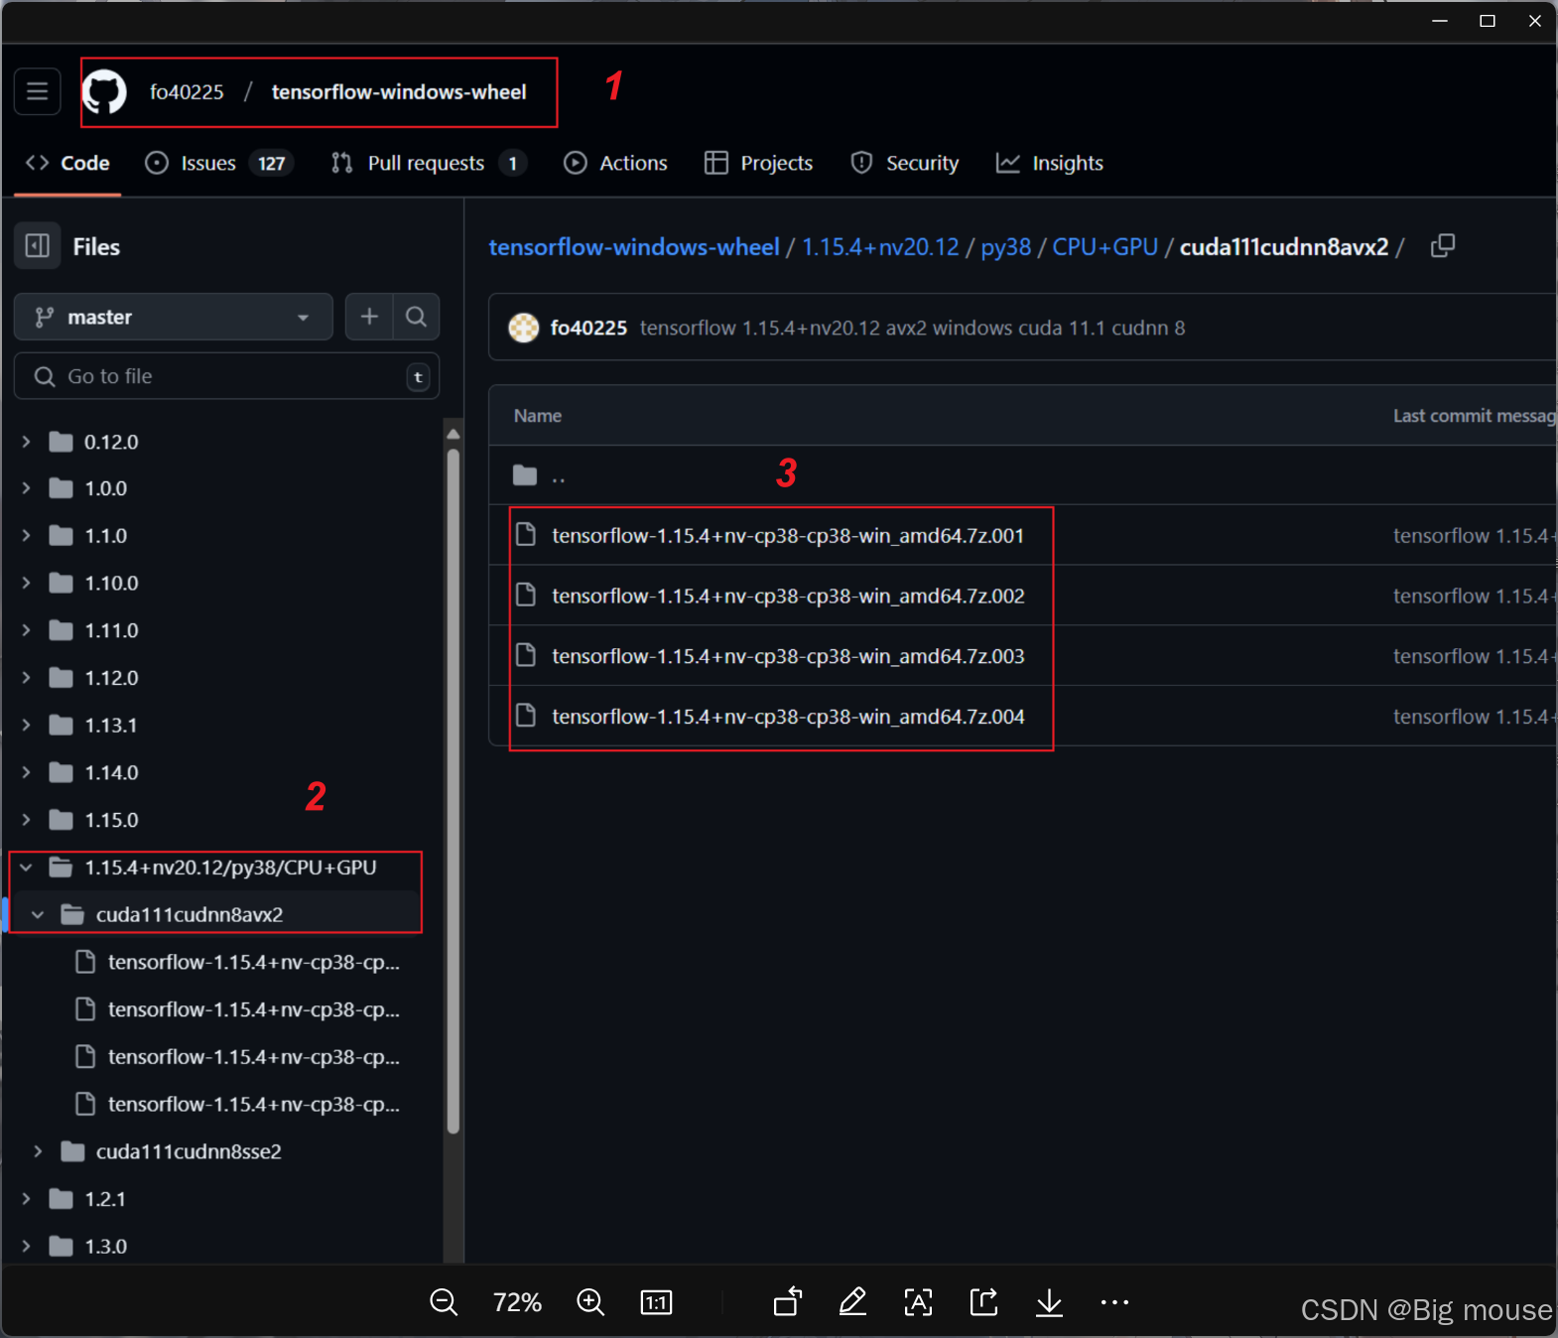This screenshot has height=1338, width=1558.
Task: Click the fo40225 owner link in header
Action: pos(187,92)
